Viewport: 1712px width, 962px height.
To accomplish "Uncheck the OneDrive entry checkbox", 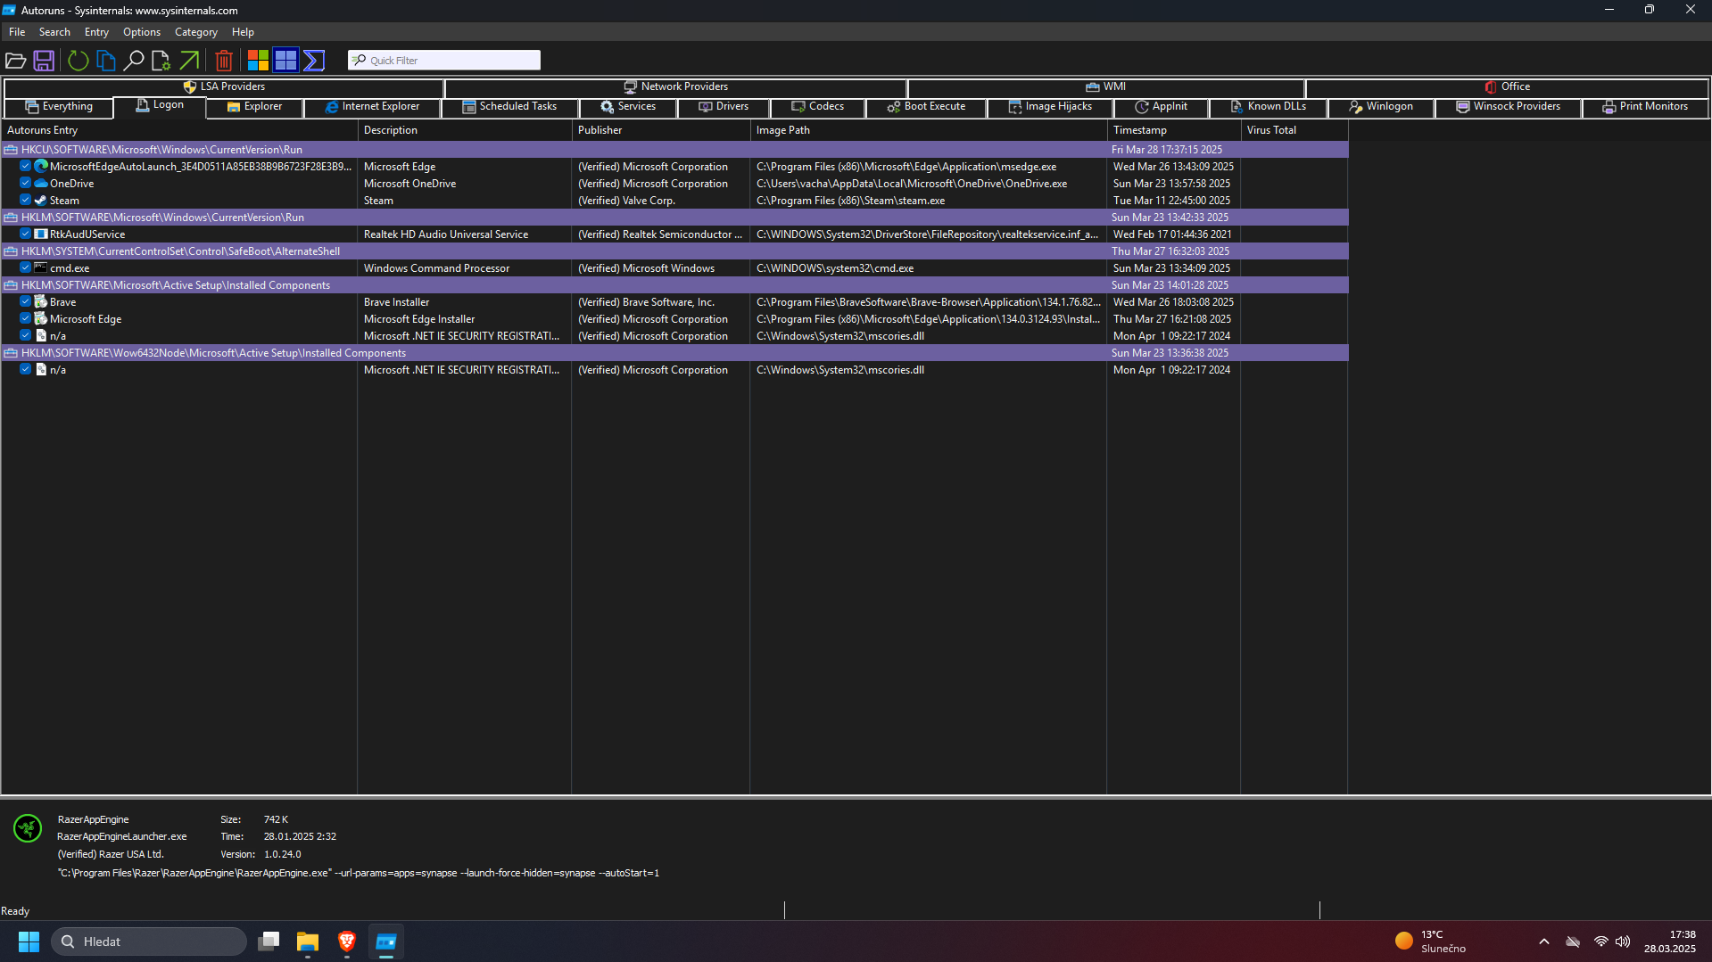I will point(26,184).
